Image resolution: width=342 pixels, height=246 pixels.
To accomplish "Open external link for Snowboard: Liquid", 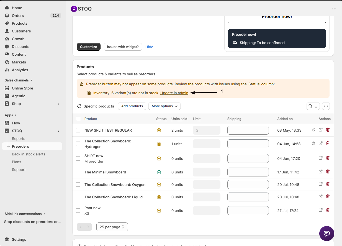I will (321, 196).
